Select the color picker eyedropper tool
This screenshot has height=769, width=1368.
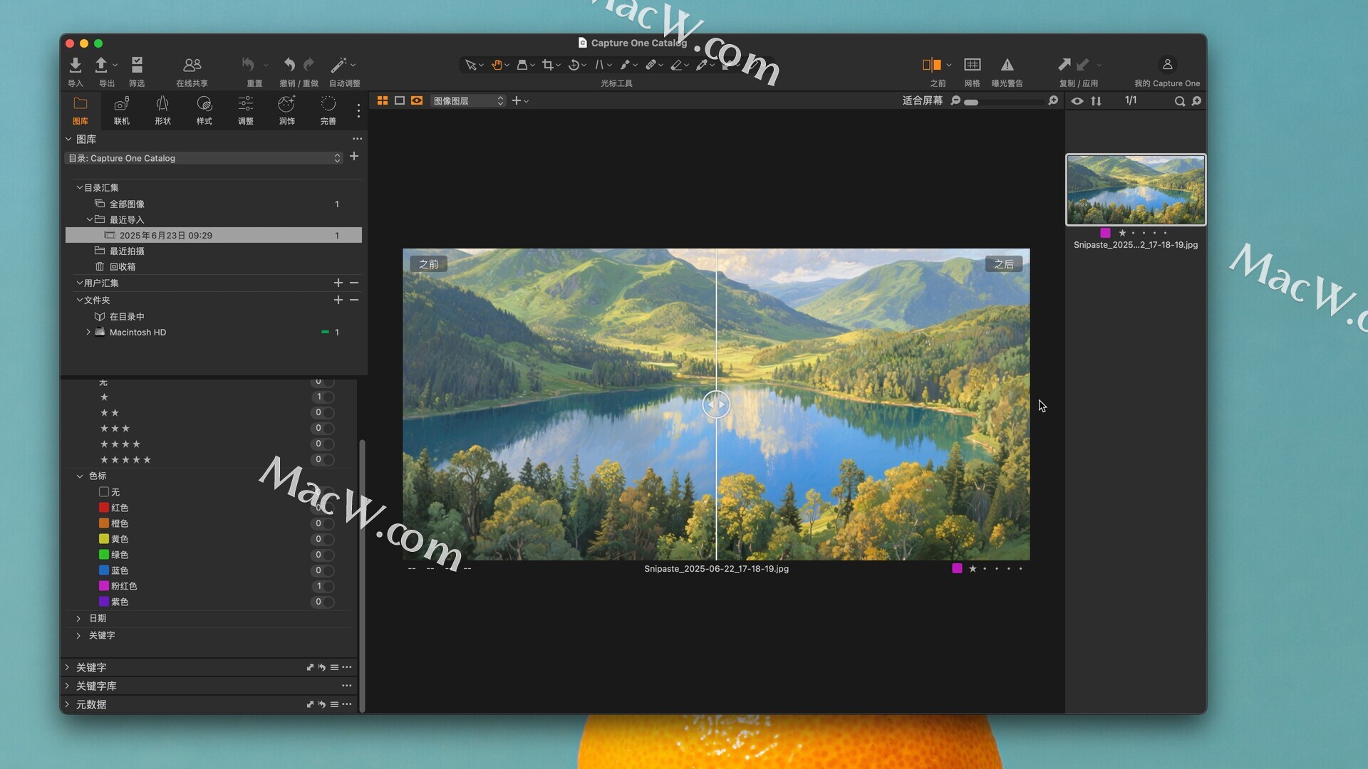[702, 65]
